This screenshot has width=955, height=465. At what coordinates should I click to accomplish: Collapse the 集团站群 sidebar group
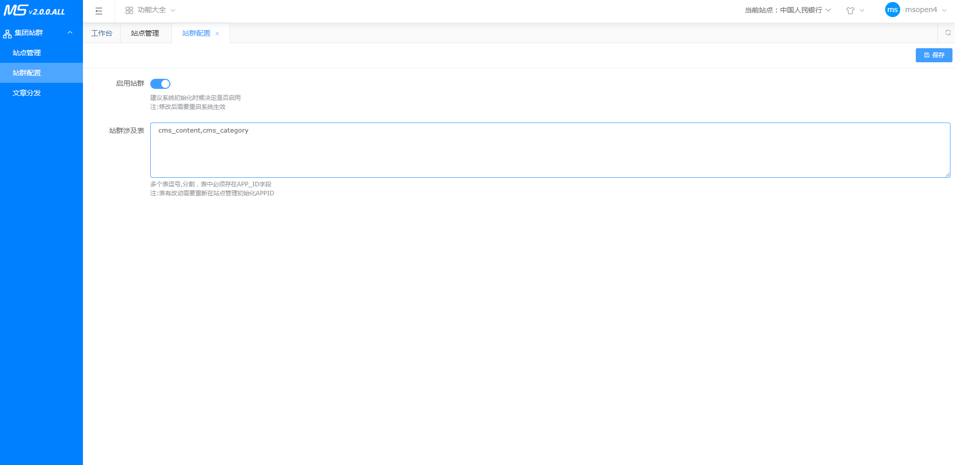click(x=70, y=33)
